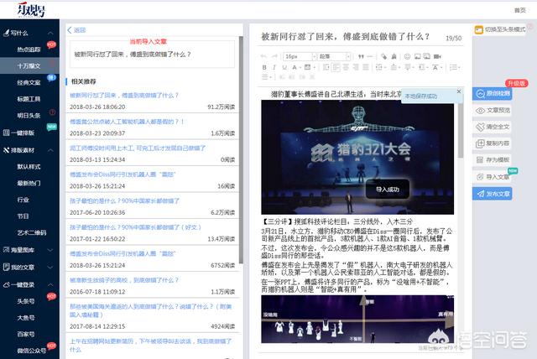Screen dimensions: 537x359
Task: Select 默认样式 under 排版素材
Action: click(x=29, y=167)
